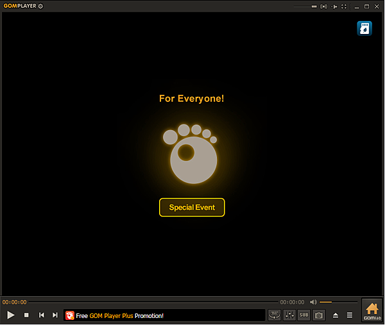Minimize the GOM Player window
The image size is (385, 325).
click(x=357, y=7)
